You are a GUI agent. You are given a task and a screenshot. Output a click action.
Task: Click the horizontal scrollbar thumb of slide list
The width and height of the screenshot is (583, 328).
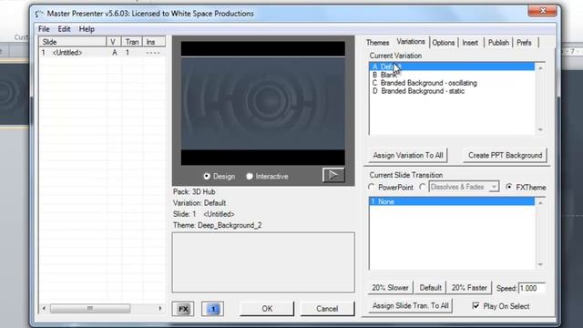click(x=90, y=308)
